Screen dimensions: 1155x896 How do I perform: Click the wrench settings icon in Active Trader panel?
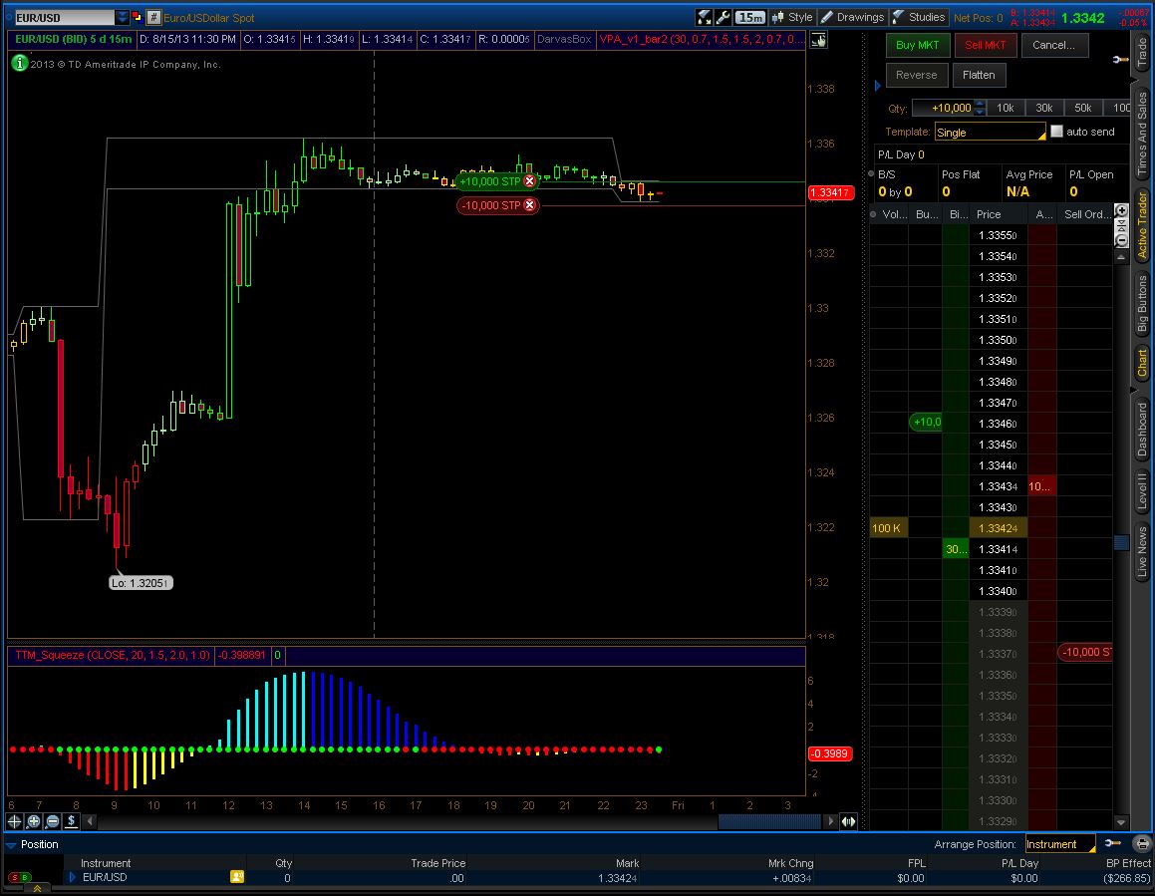[x=1120, y=59]
